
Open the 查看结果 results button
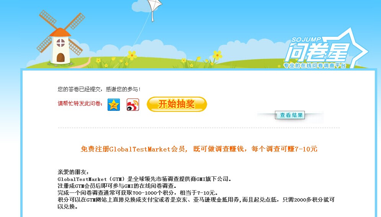(290, 115)
